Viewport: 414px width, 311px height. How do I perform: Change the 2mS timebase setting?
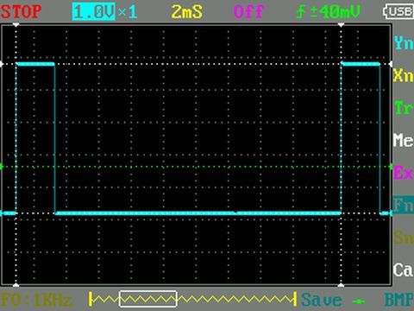187,12
